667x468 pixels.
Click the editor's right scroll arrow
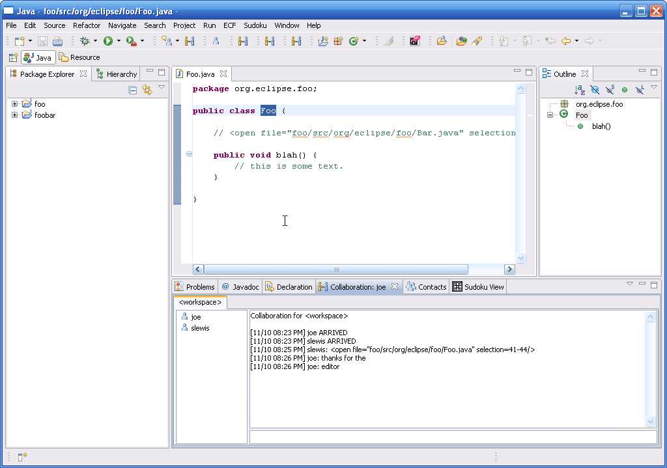509,269
